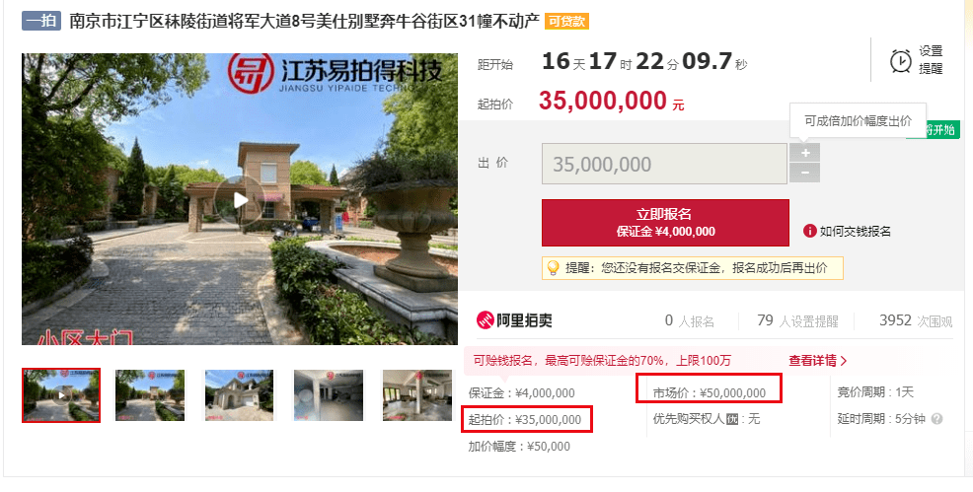Select the fourth interior room thumbnail

(329, 395)
